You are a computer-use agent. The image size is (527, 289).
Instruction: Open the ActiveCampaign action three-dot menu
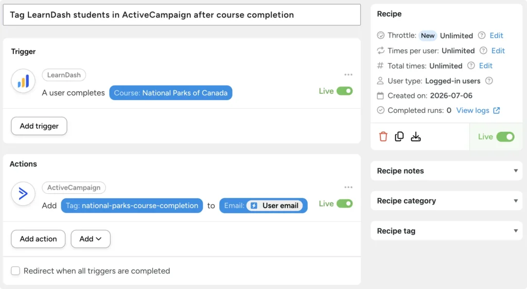(348, 188)
